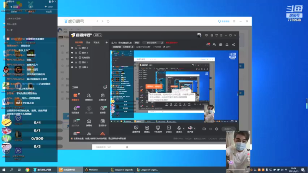The height and width of the screenshot is (173, 308).
Task: Go back in 虚贝租号 window
Action: (x=97, y=21)
